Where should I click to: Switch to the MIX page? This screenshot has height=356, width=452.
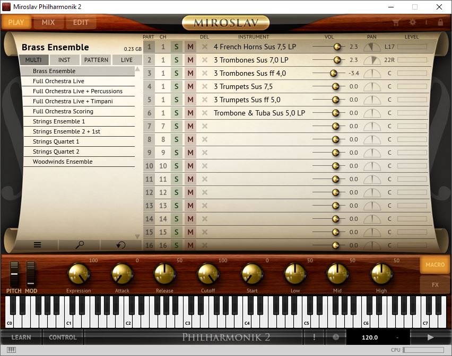[48, 22]
